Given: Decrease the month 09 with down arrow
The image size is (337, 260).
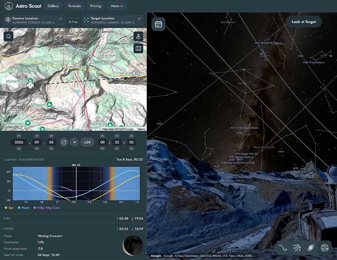Looking at the screenshot, I should [x=37, y=149].
